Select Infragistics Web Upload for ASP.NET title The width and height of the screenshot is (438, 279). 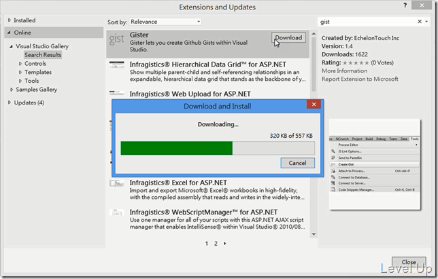(x=190, y=94)
